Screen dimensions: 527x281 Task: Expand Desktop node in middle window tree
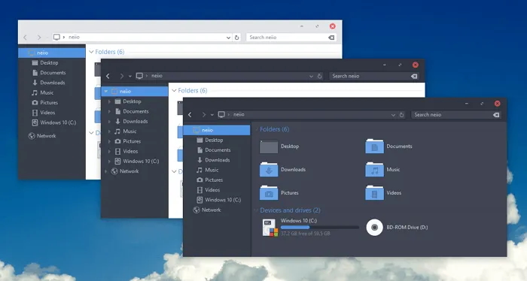click(x=109, y=101)
